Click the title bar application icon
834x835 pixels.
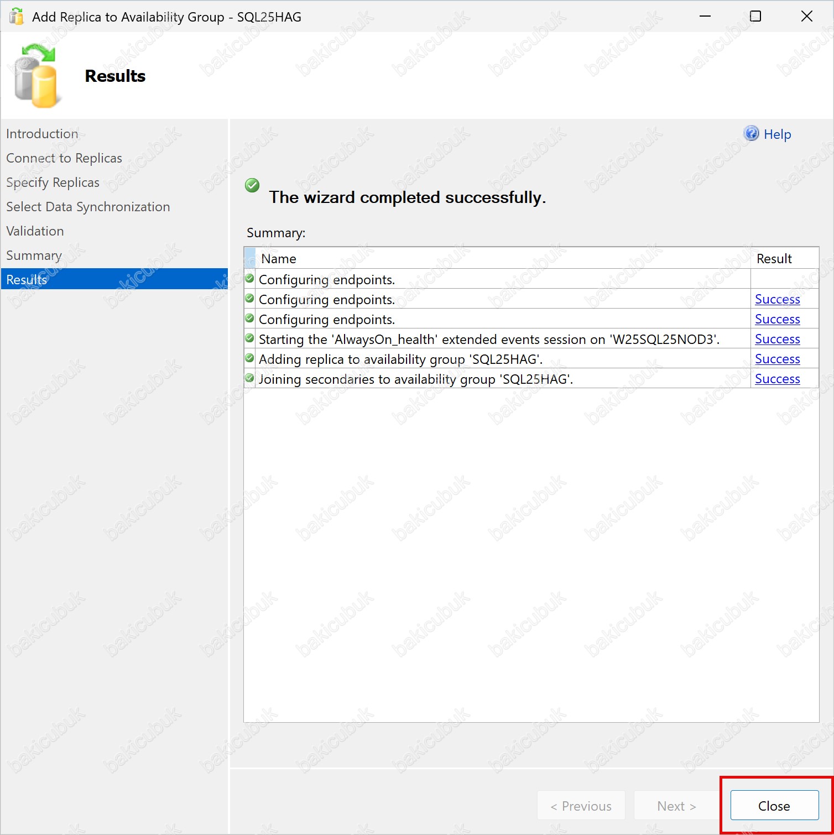pyautogui.click(x=17, y=17)
